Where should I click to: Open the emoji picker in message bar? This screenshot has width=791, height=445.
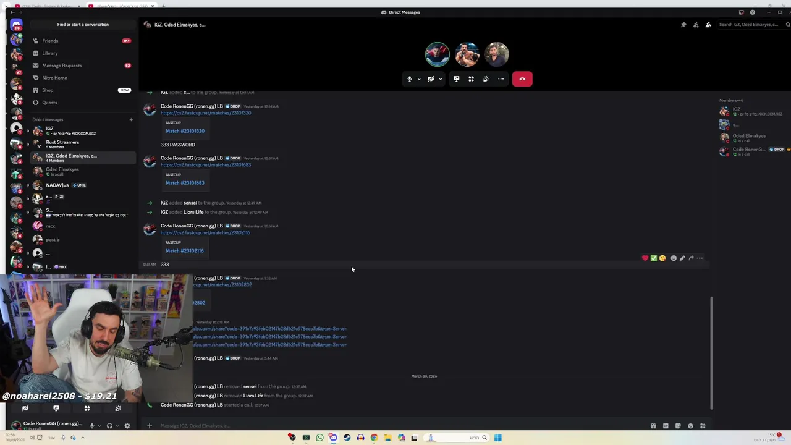[x=690, y=426]
